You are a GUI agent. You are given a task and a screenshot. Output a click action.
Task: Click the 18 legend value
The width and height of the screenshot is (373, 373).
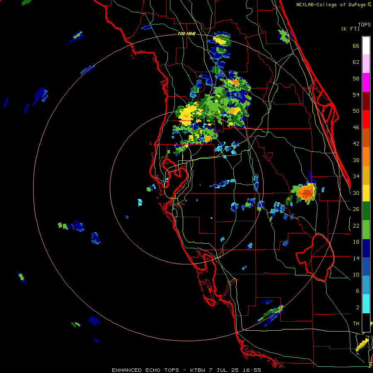point(356,242)
